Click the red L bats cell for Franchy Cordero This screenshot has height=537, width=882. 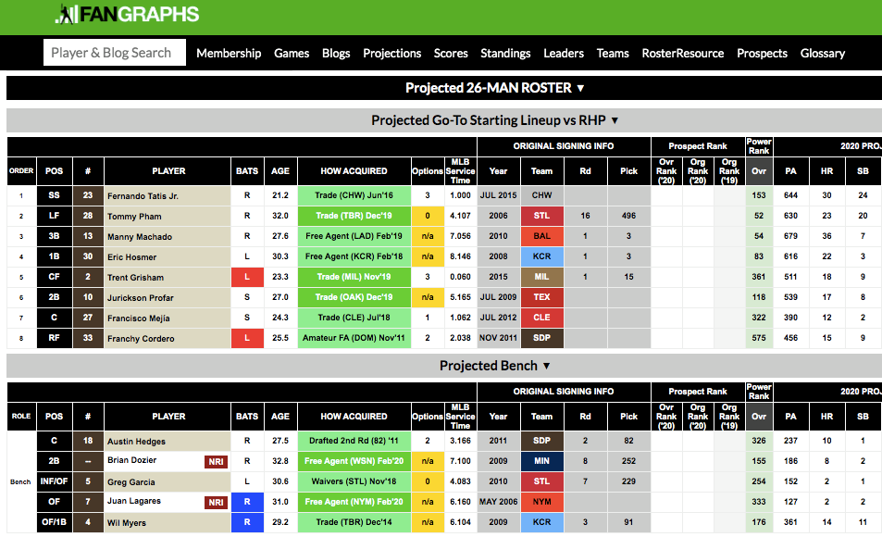coord(247,338)
